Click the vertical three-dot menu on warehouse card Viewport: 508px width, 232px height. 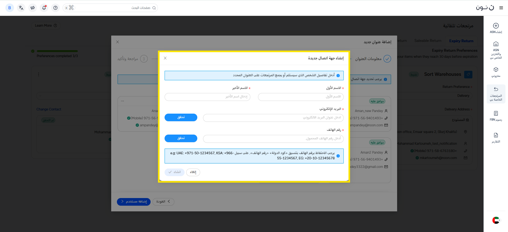(39, 74)
